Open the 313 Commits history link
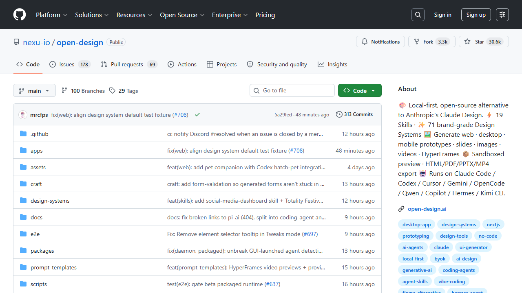This screenshot has height=293, width=522. pyautogui.click(x=354, y=114)
